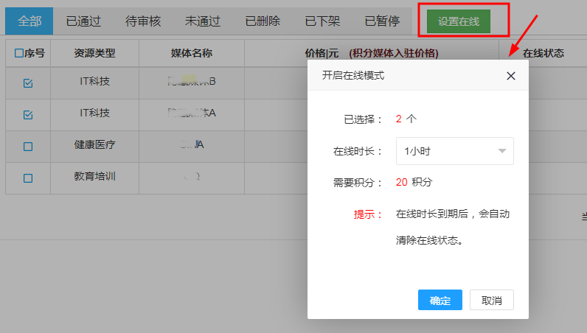Check the 健康医疗 row checkbox
This screenshot has width=587, height=333.
pyautogui.click(x=28, y=147)
